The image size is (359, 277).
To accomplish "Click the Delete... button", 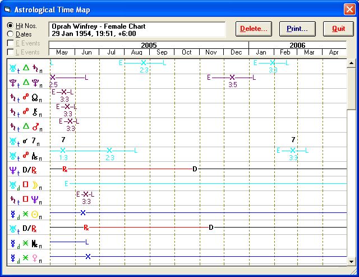I will click(254, 29).
